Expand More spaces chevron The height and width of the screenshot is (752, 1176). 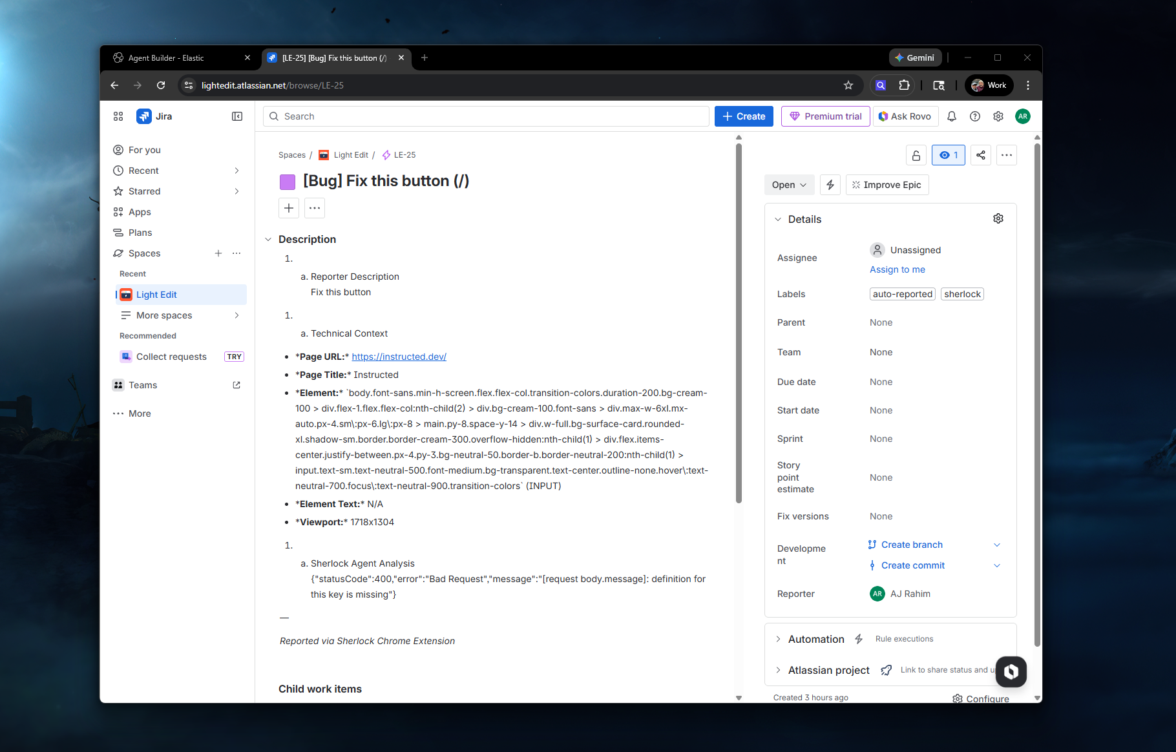point(236,315)
